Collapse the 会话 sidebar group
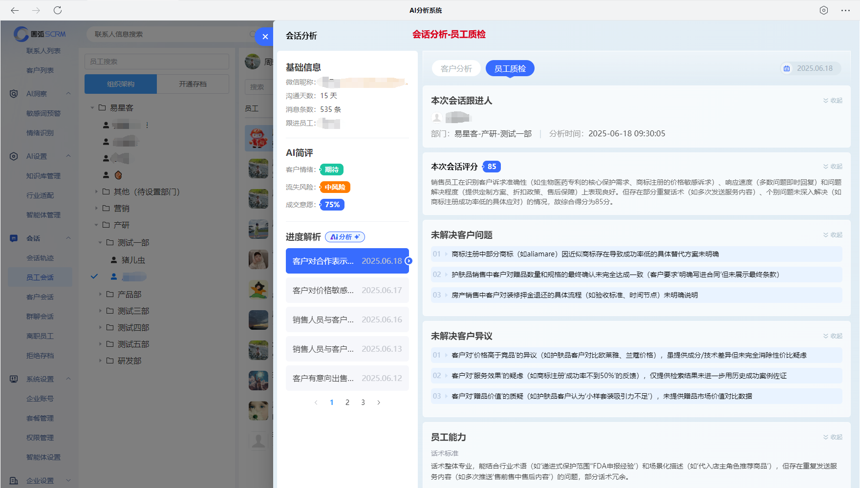The height and width of the screenshot is (488, 860). (68, 238)
